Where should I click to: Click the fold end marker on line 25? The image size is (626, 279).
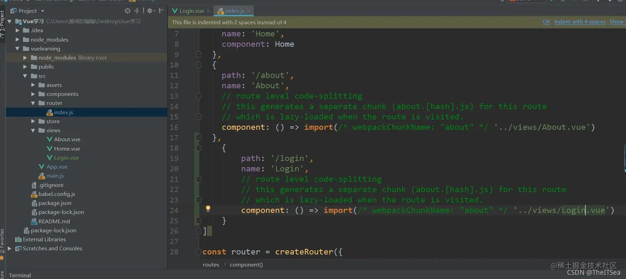coord(198,221)
